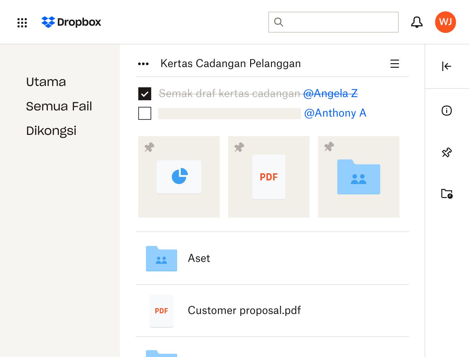Click inside the search field
The width and height of the screenshot is (469, 357).
tap(333, 22)
